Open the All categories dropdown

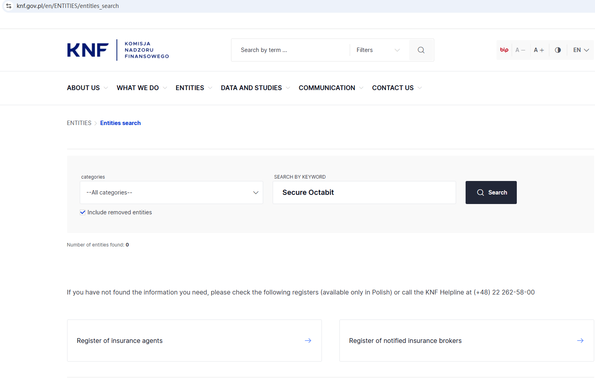(x=171, y=192)
